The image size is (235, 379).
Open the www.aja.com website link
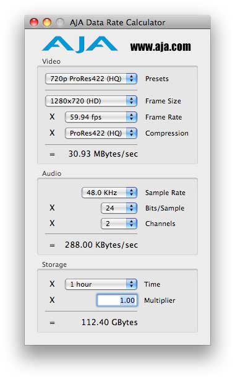(160, 46)
